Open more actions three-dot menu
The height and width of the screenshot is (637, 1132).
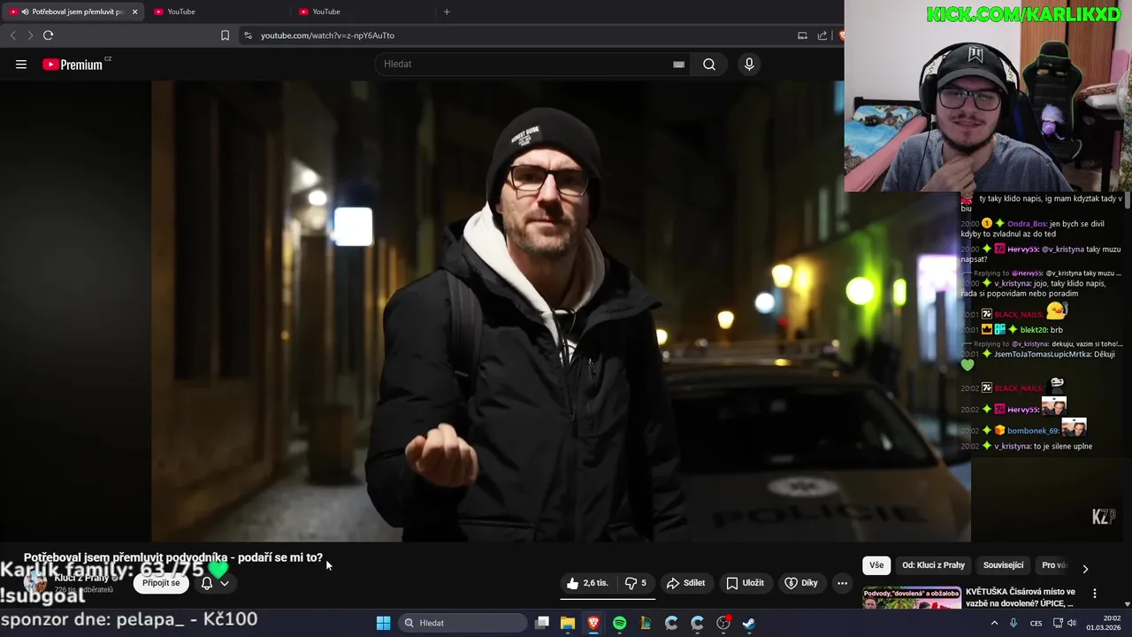tap(842, 583)
